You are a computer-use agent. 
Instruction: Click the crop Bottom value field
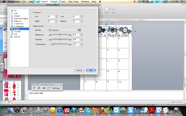coord(76,21)
